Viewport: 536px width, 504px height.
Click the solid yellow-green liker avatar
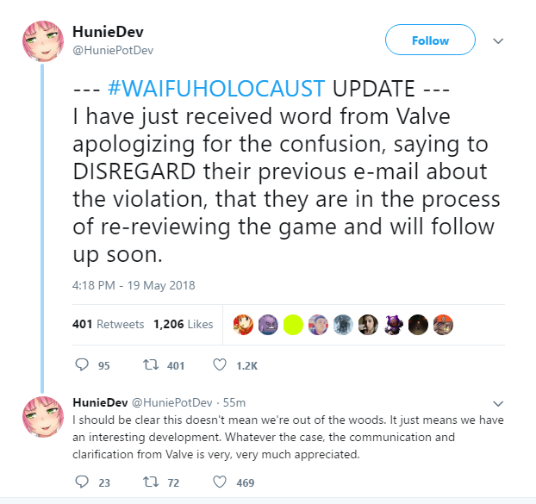pos(293,325)
